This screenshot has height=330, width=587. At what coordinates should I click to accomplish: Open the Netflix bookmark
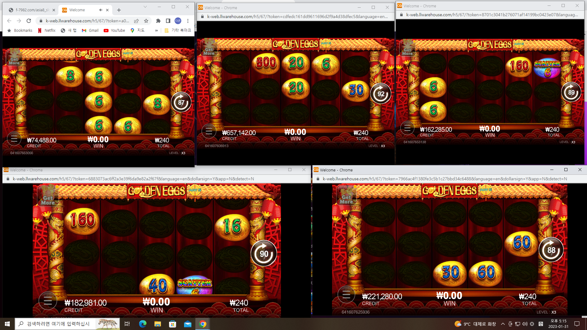click(x=47, y=31)
